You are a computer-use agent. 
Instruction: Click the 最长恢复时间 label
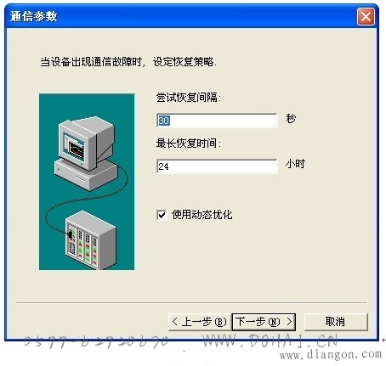tap(188, 144)
